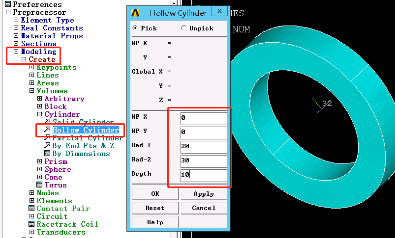Close the Hollow Cylinder dialog
Screen dimensions: 395x238
tap(220, 11)
